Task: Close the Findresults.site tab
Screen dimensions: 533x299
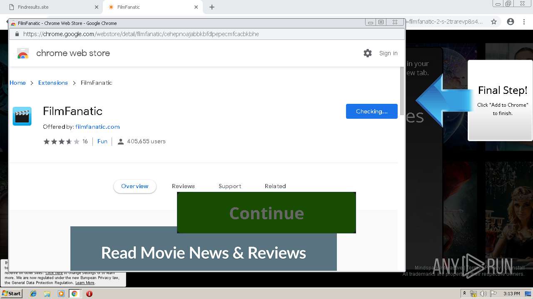Action: tap(97, 7)
